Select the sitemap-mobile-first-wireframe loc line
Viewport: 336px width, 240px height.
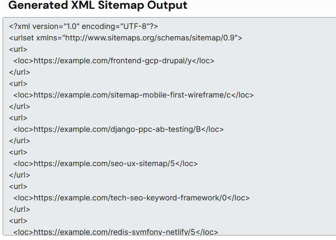(133, 95)
